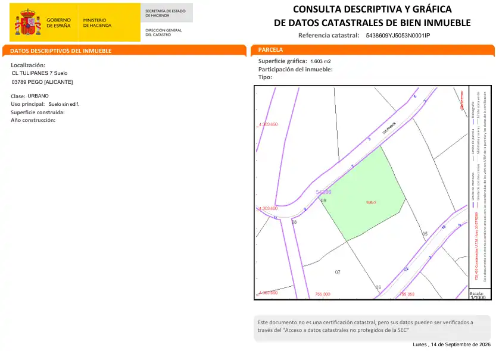Click the "Localización:" label

click(28, 65)
